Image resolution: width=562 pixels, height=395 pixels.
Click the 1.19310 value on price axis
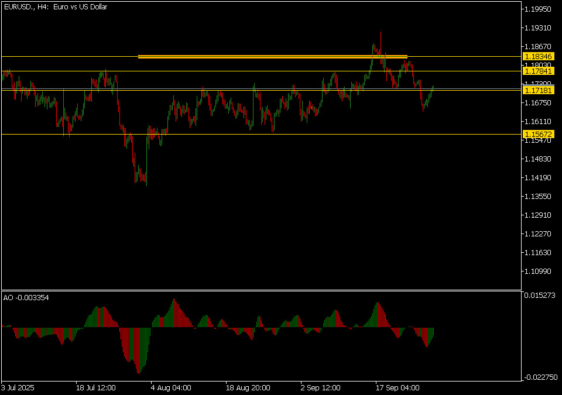click(537, 28)
